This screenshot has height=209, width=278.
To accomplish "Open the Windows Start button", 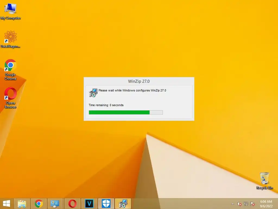I will (x=7, y=204).
